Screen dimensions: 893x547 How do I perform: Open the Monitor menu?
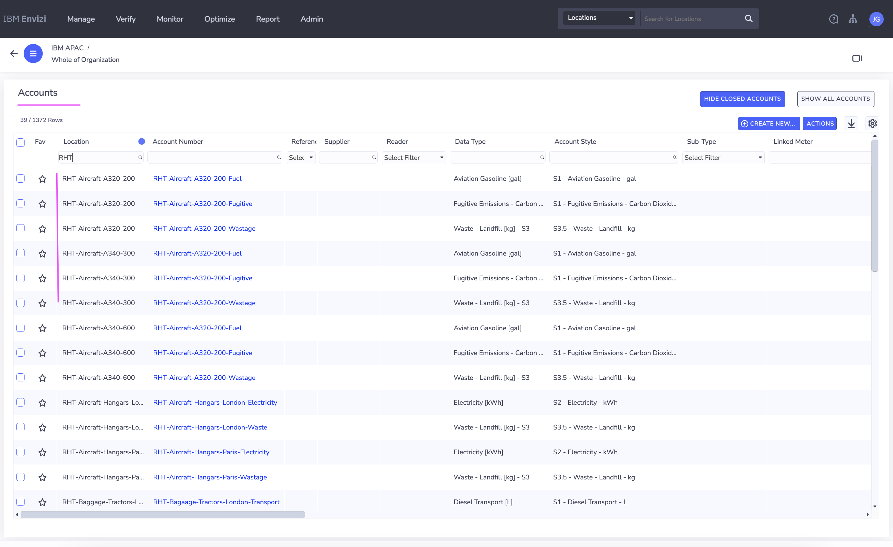point(170,19)
